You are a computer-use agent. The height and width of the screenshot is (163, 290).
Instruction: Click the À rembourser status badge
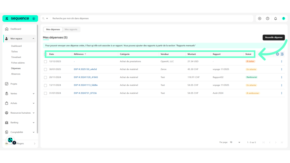(x=252, y=93)
